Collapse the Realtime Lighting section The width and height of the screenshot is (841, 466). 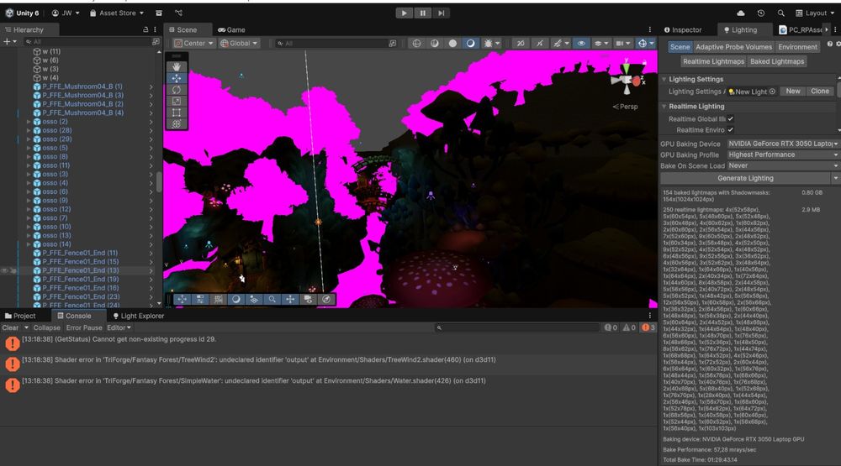click(x=664, y=107)
